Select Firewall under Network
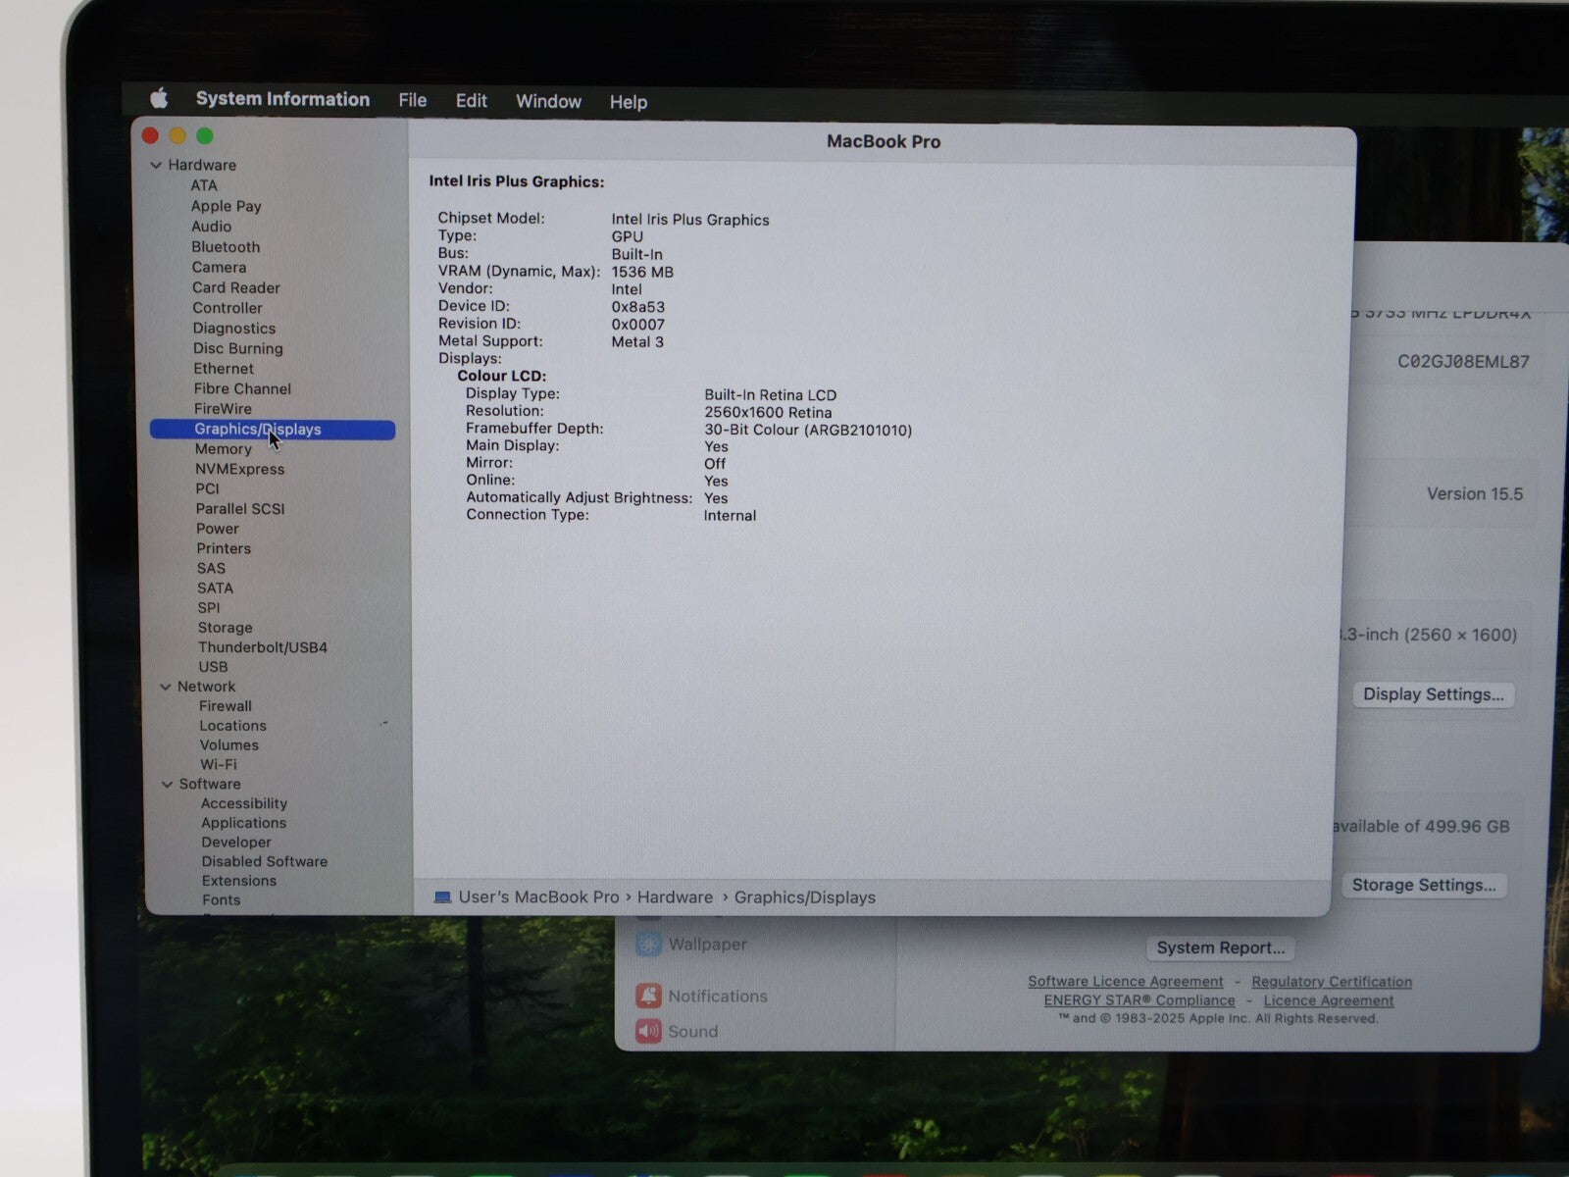Viewport: 1569px width, 1177px height. click(x=226, y=706)
